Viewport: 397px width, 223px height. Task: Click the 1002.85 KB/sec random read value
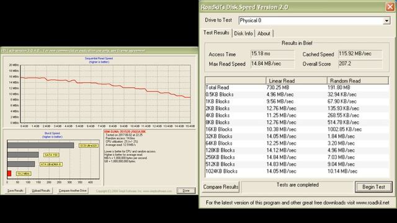click(x=345, y=129)
